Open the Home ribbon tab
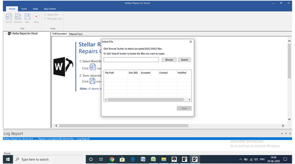This screenshot has height=164, width=295. click(x=12, y=9)
